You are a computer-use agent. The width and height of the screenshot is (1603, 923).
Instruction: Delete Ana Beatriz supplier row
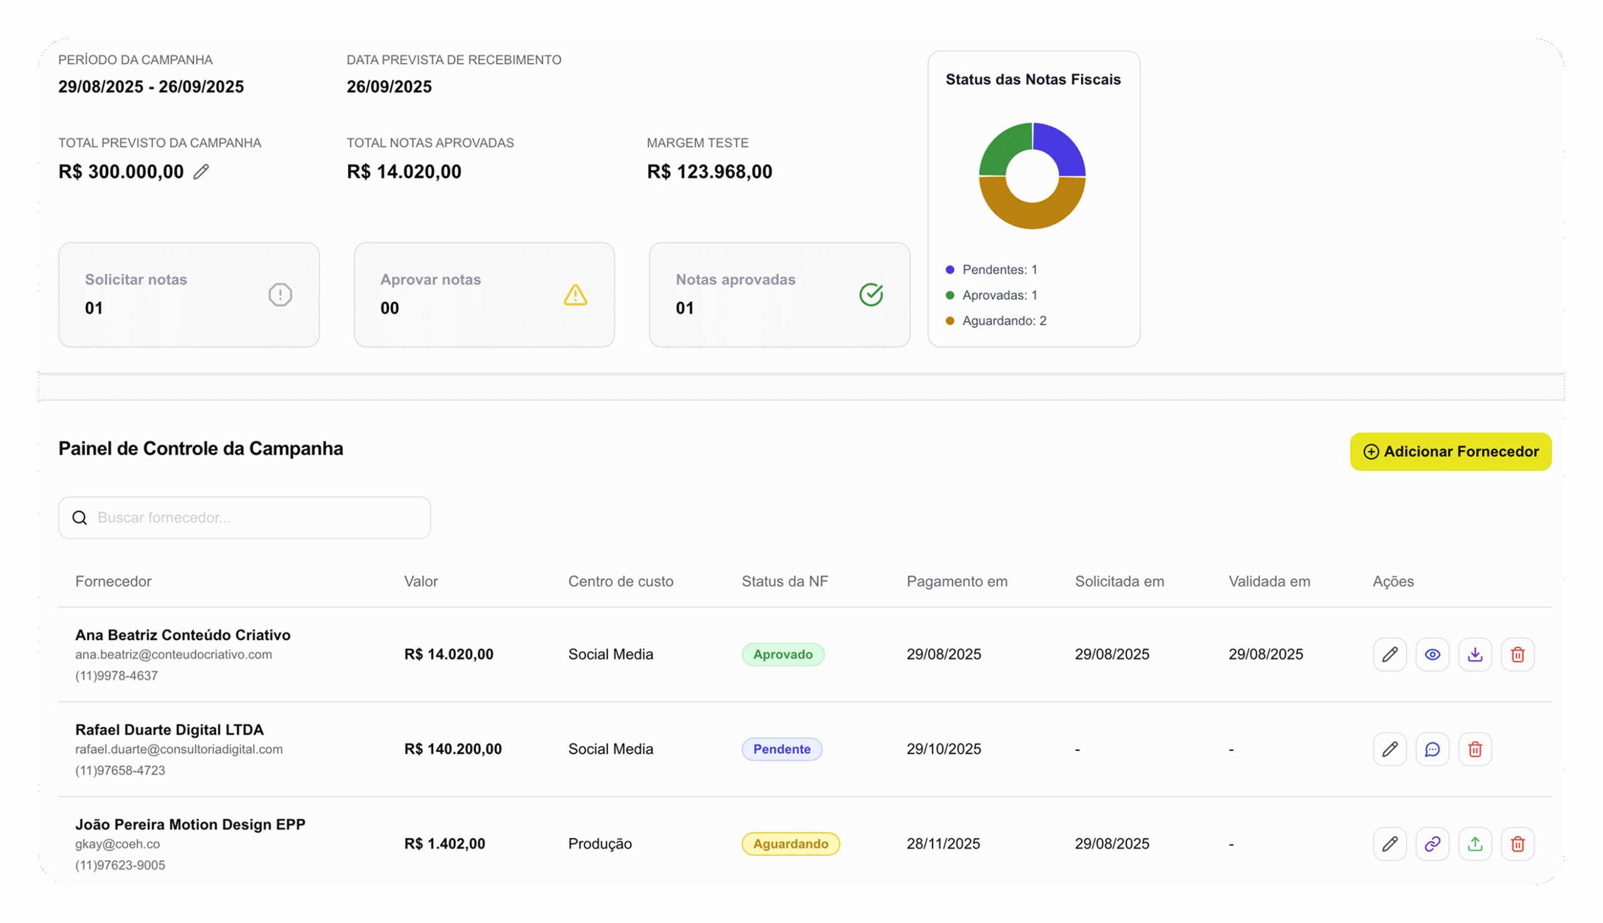point(1517,654)
